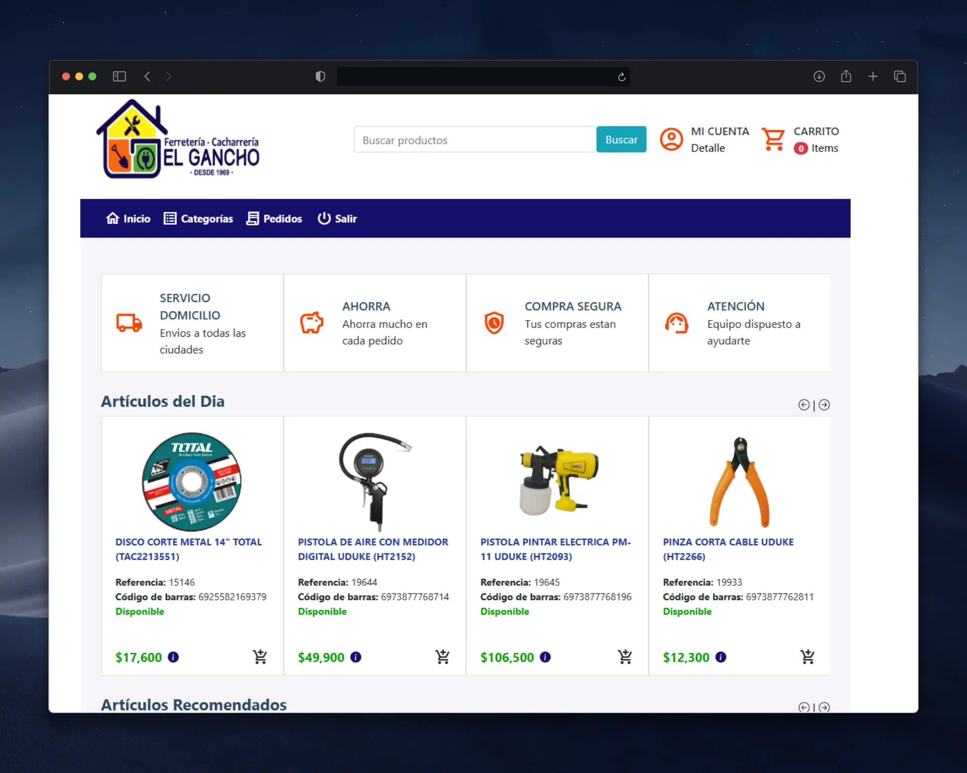
Task: Open the yellow paint sprayer image
Action: click(559, 481)
